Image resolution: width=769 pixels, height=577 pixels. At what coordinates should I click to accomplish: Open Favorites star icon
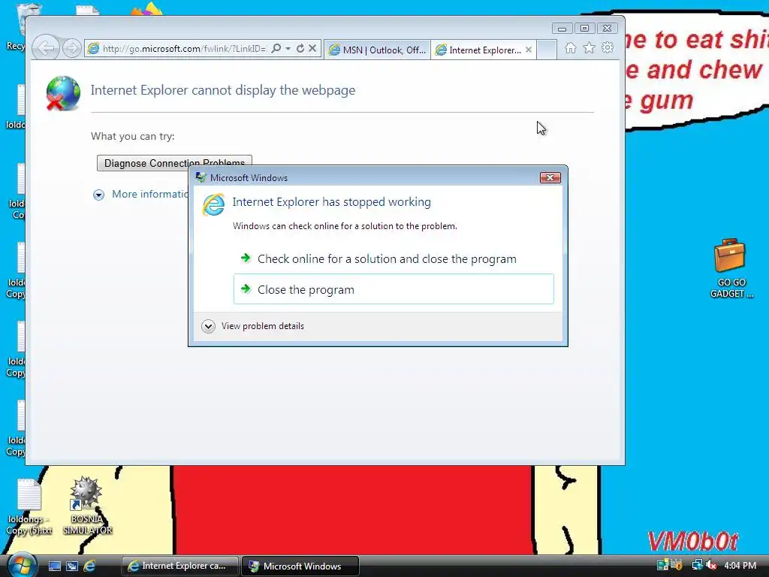[589, 48]
